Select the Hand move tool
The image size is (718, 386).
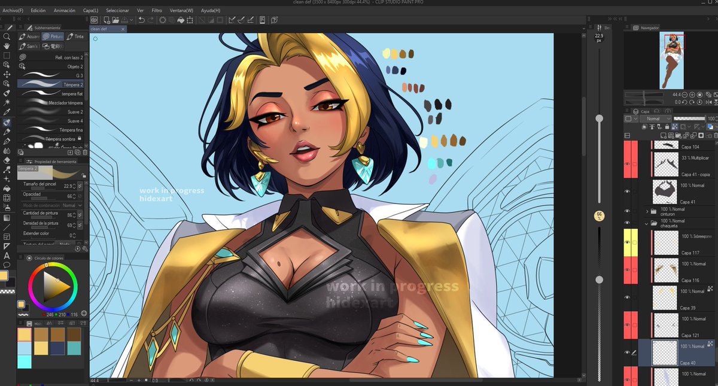coord(7,46)
